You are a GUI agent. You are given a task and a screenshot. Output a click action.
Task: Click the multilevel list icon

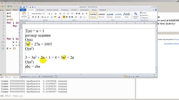pos(72,14)
